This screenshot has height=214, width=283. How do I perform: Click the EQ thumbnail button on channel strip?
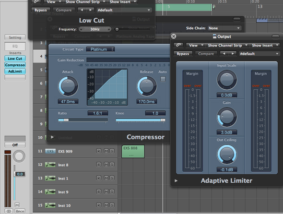(15, 46)
